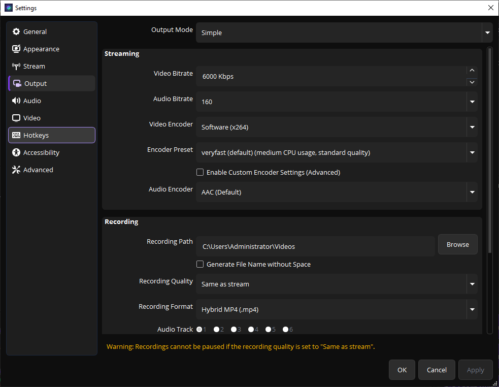This screenshot has height=387, width=499.
Task: Switch to Video settings tab
Action: point(52,118)
